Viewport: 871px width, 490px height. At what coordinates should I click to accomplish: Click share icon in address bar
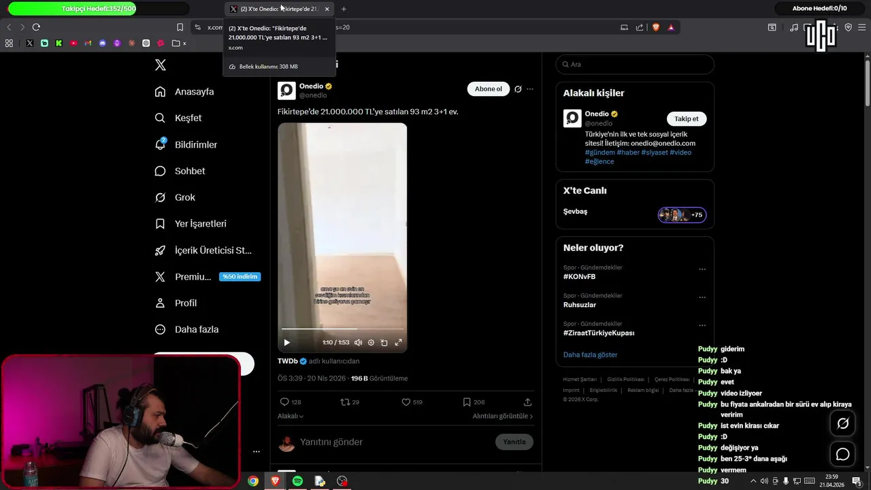click(x=640, y=27)
